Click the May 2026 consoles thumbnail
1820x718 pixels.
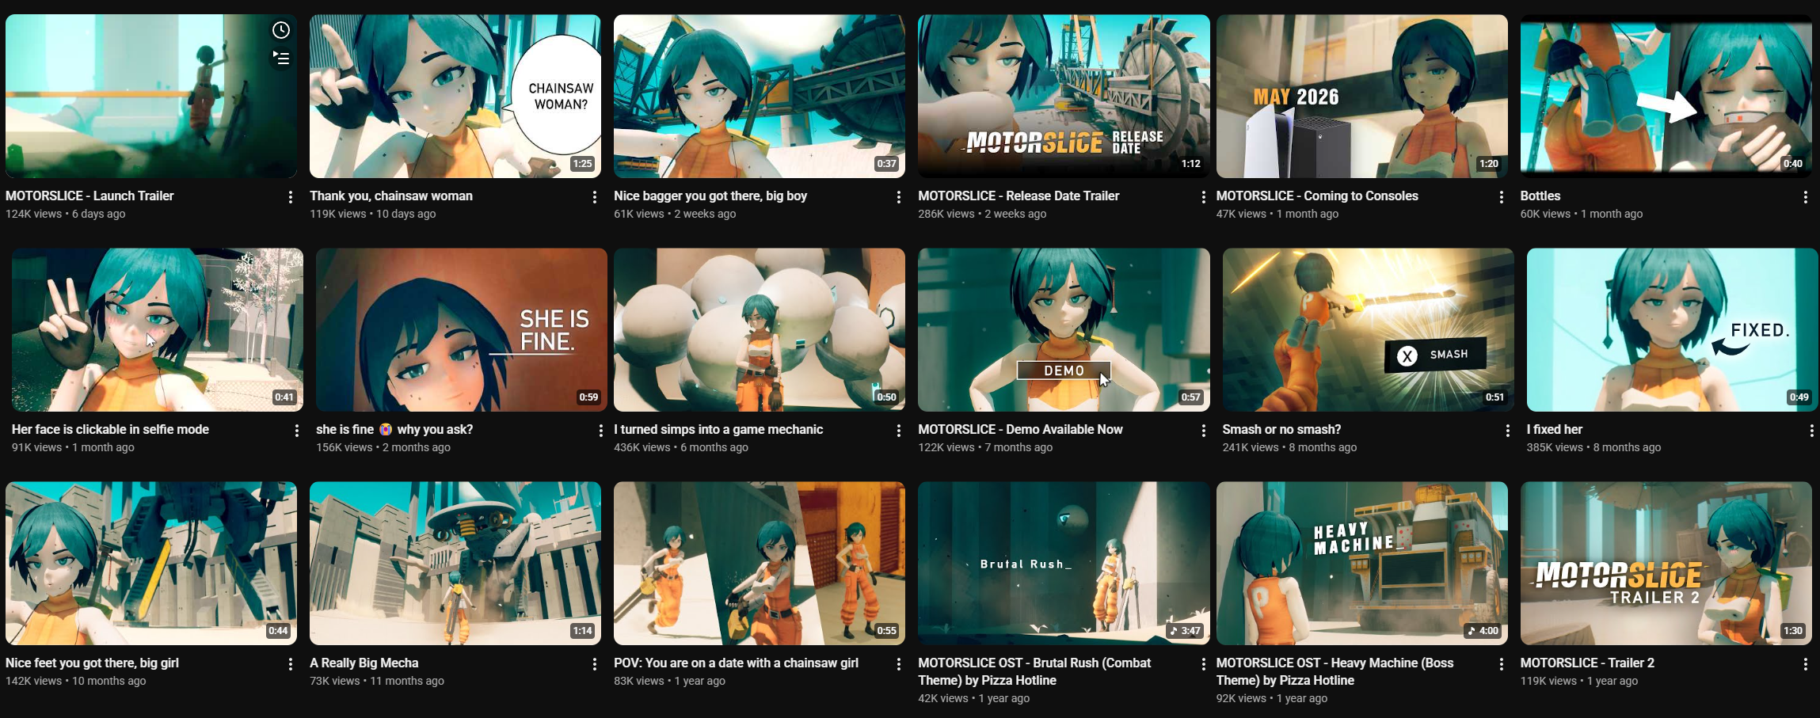click(1362, 96)
